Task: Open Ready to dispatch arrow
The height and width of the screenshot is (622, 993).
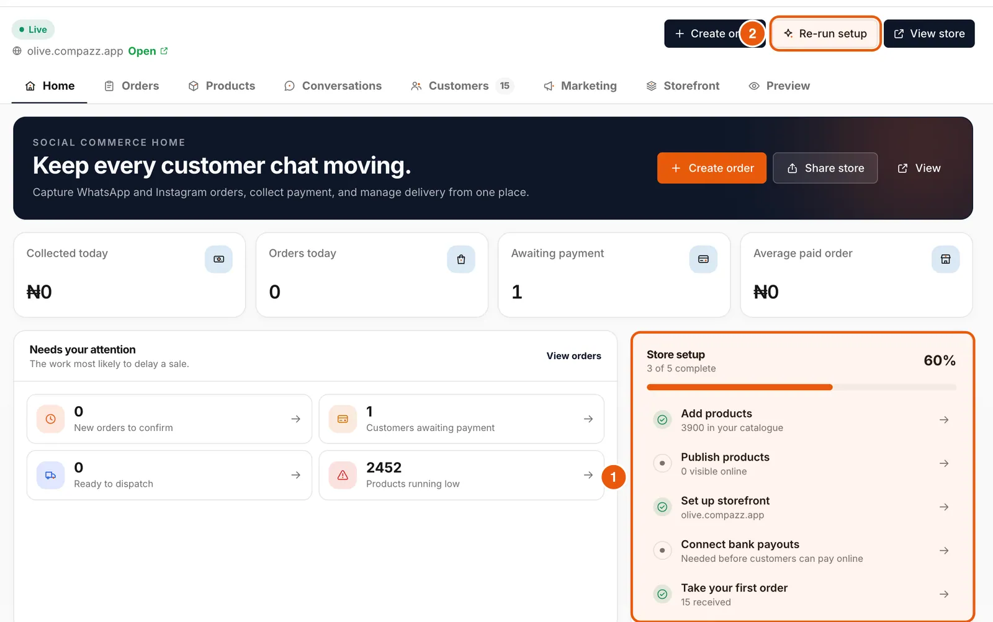Action: [x=296, y=475]
